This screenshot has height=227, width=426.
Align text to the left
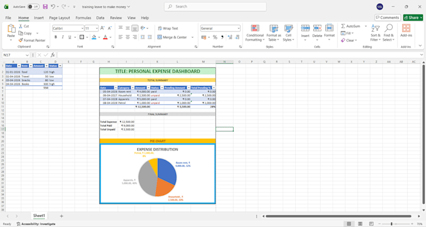[x=121, y=37]
